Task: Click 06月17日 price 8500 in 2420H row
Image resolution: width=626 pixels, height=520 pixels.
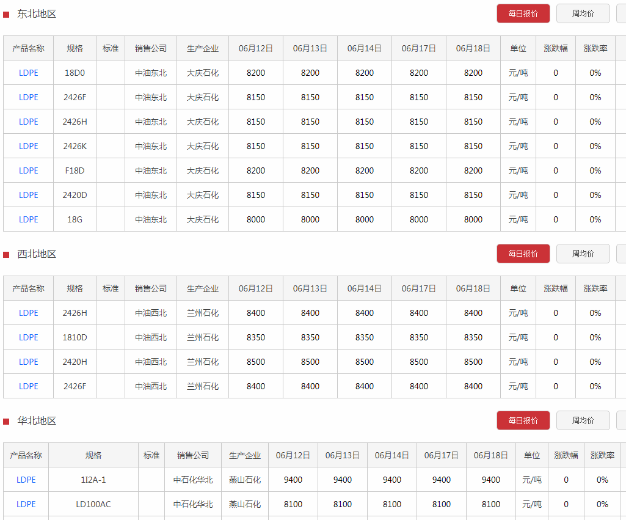Action: (419, 362)
